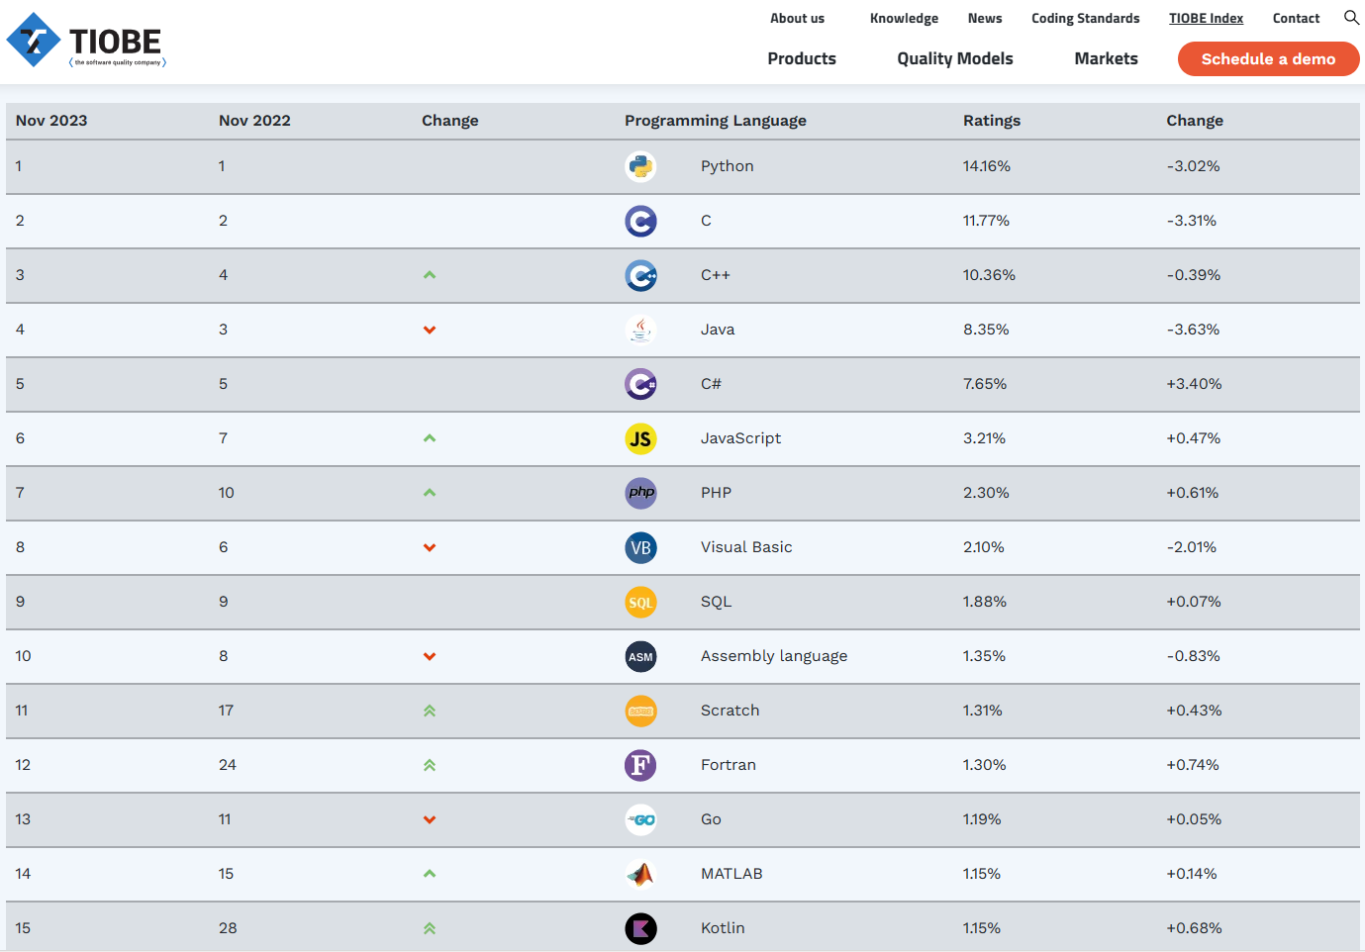Click the Scratch double up-arrow indicator
Image resolution: width=1365 pixels, height=952 pixels.
point(430,711)
